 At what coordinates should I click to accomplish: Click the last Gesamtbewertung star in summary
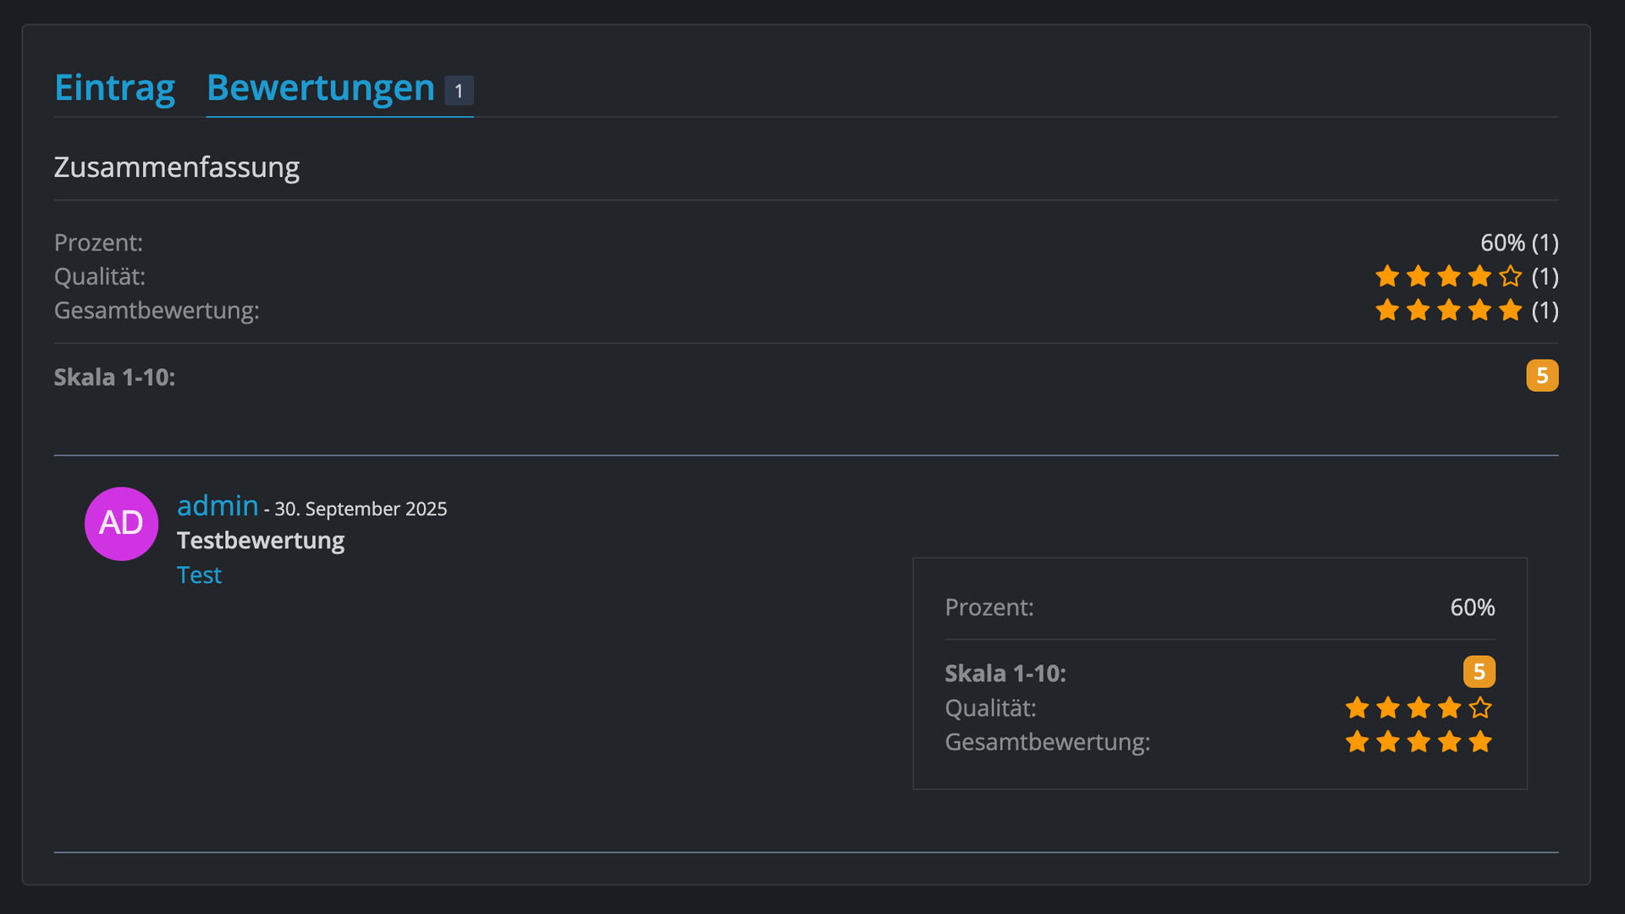coord(1510,311)
